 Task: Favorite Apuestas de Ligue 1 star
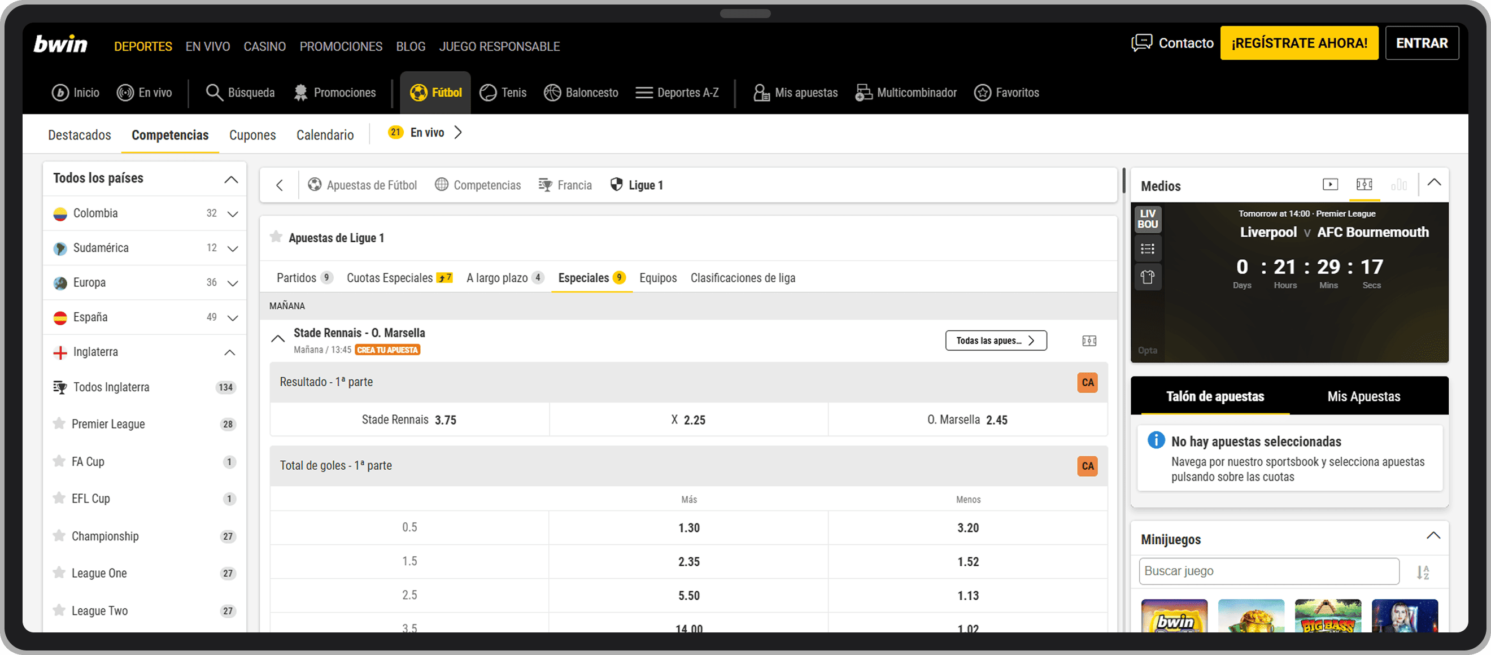pos(276,237)
